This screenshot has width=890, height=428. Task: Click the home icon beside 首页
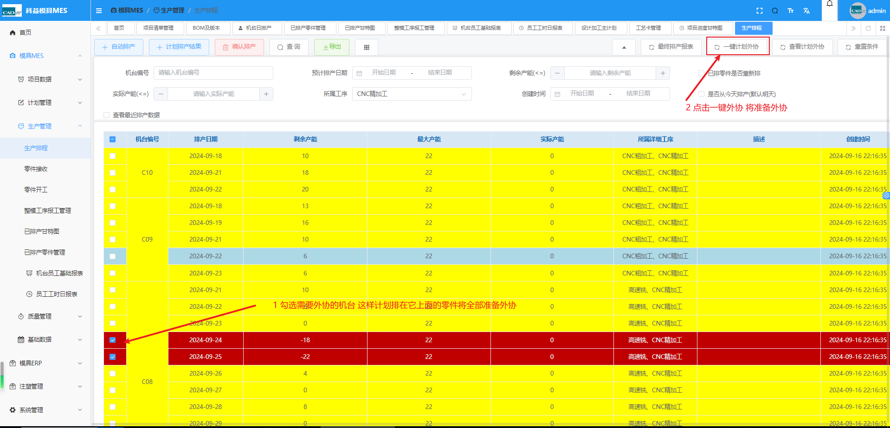[13, 32]
